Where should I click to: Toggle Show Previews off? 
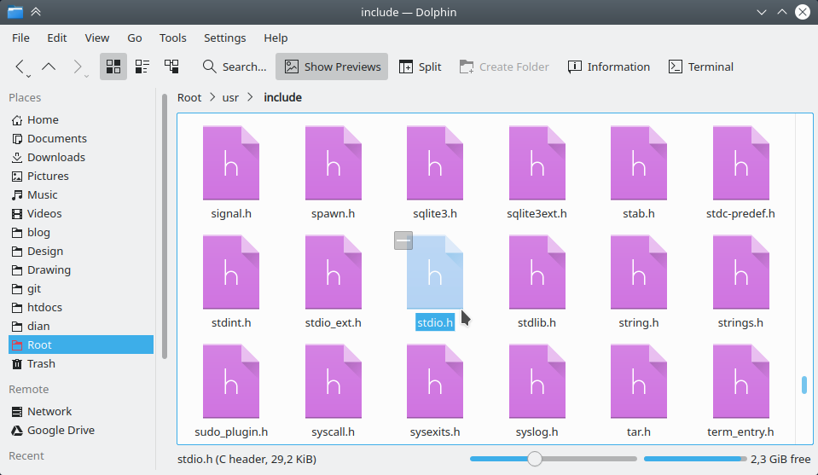pyautogui.click(x=332, y=67)
